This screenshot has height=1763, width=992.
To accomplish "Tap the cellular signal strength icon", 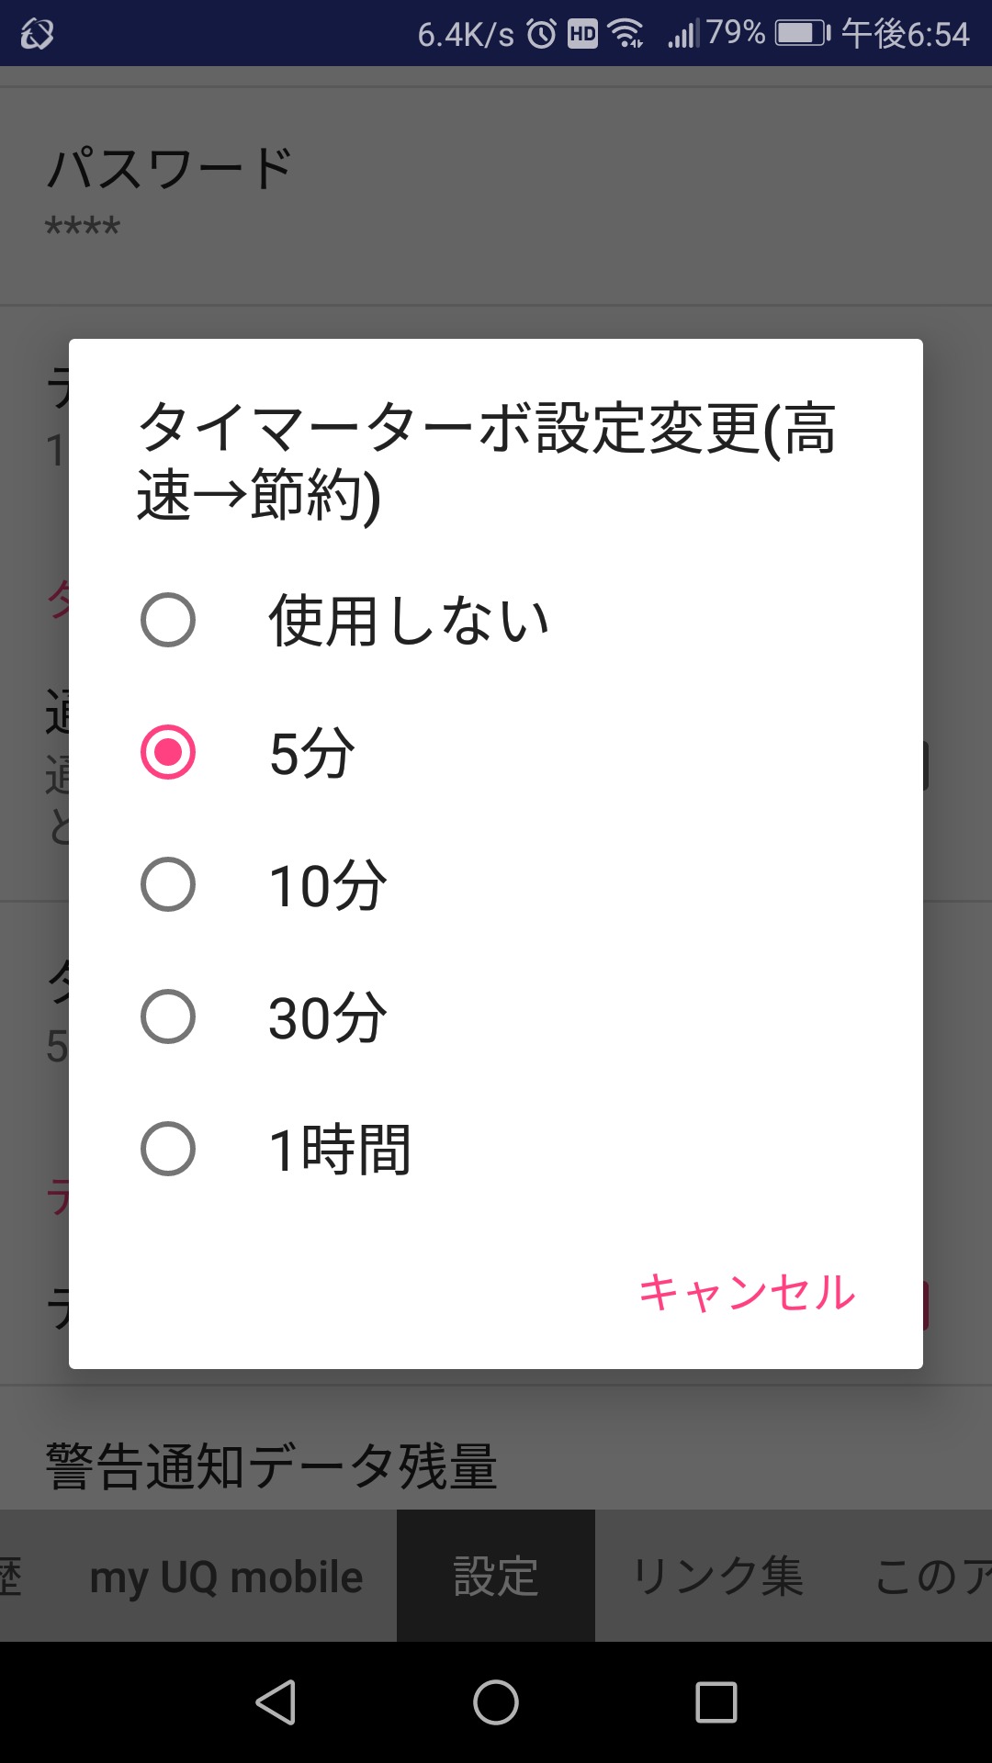I will pos(682,34).
